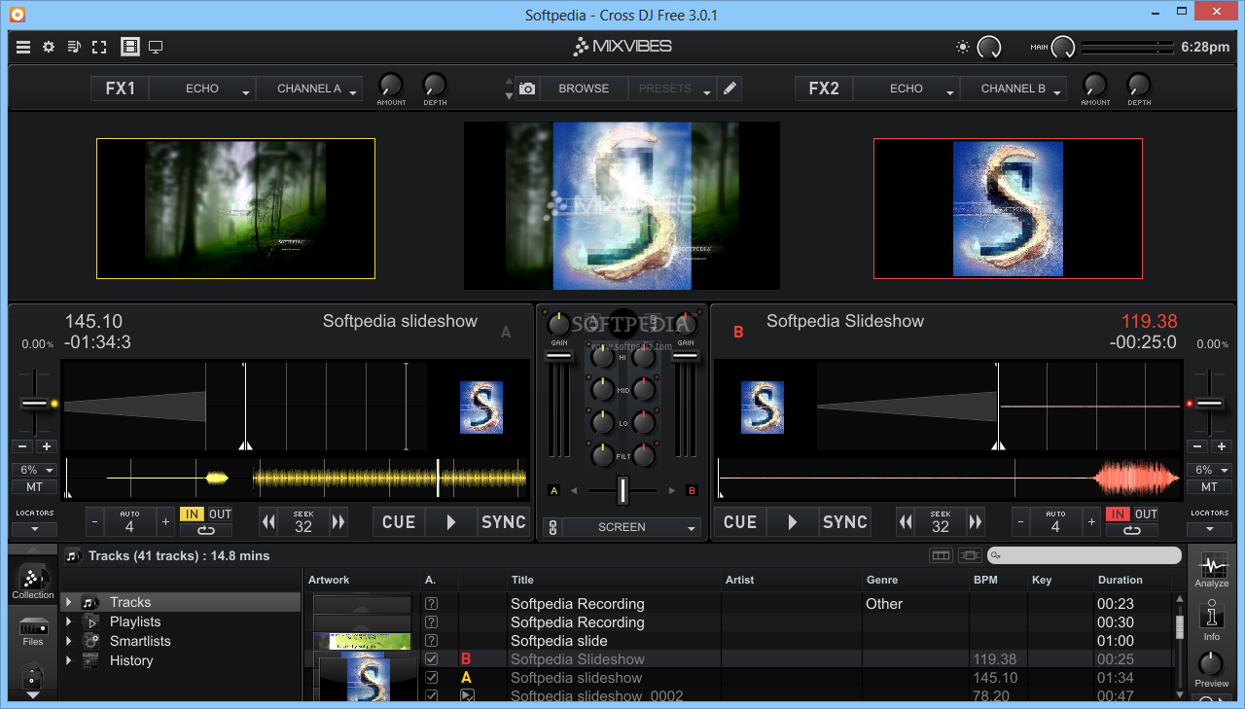
Task: Click the brightness sun icon
Action: [963, 47]
